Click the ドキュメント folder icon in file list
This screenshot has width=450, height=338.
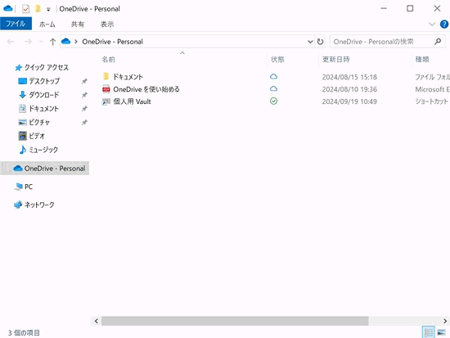tap(106, 76)
